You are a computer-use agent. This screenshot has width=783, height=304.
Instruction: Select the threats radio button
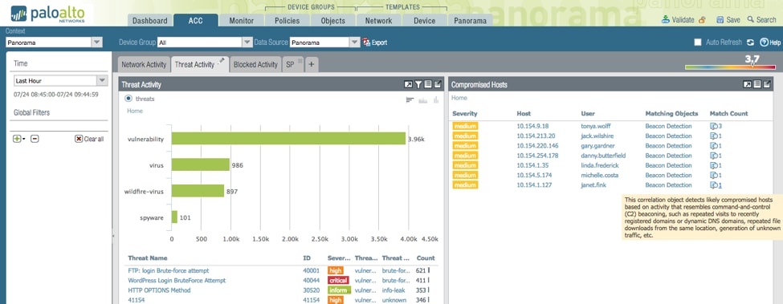tap(128, 99)
